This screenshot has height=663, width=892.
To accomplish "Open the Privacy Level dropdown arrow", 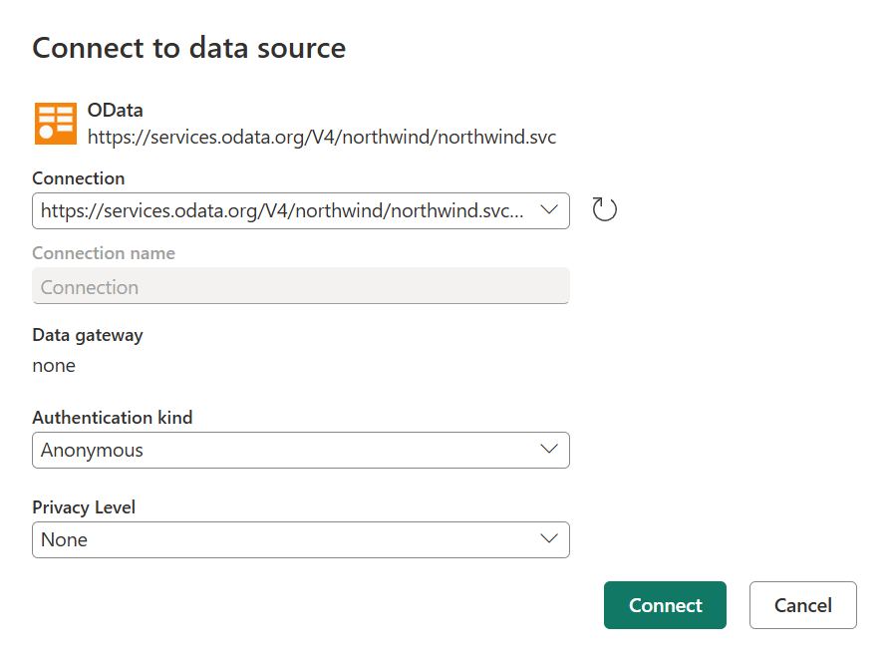I will (x=548, y=539).
